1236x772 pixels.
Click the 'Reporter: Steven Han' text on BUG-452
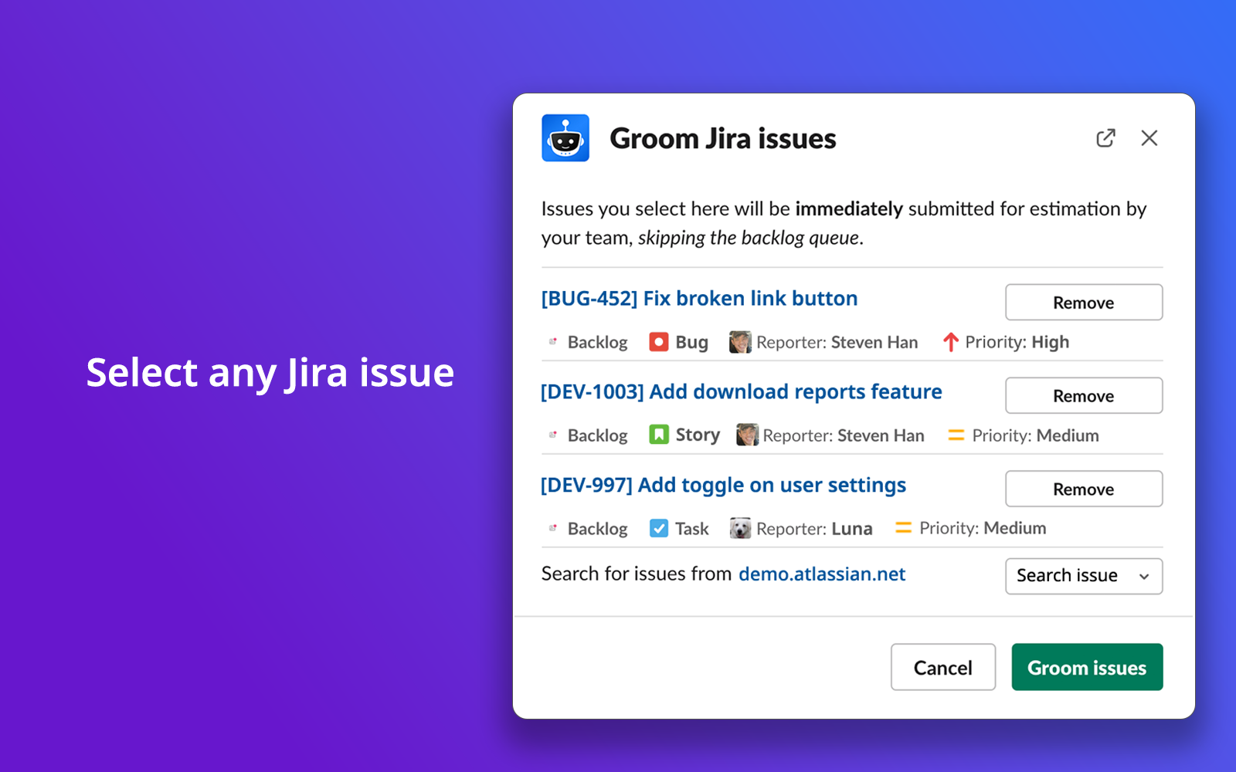point(837,342)
